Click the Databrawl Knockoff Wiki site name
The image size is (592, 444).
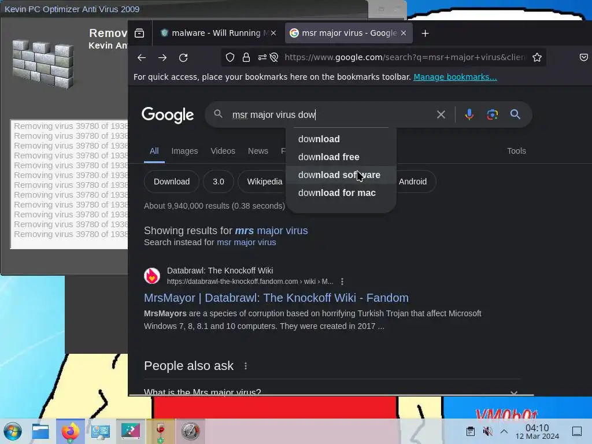(x=220, y=271)
